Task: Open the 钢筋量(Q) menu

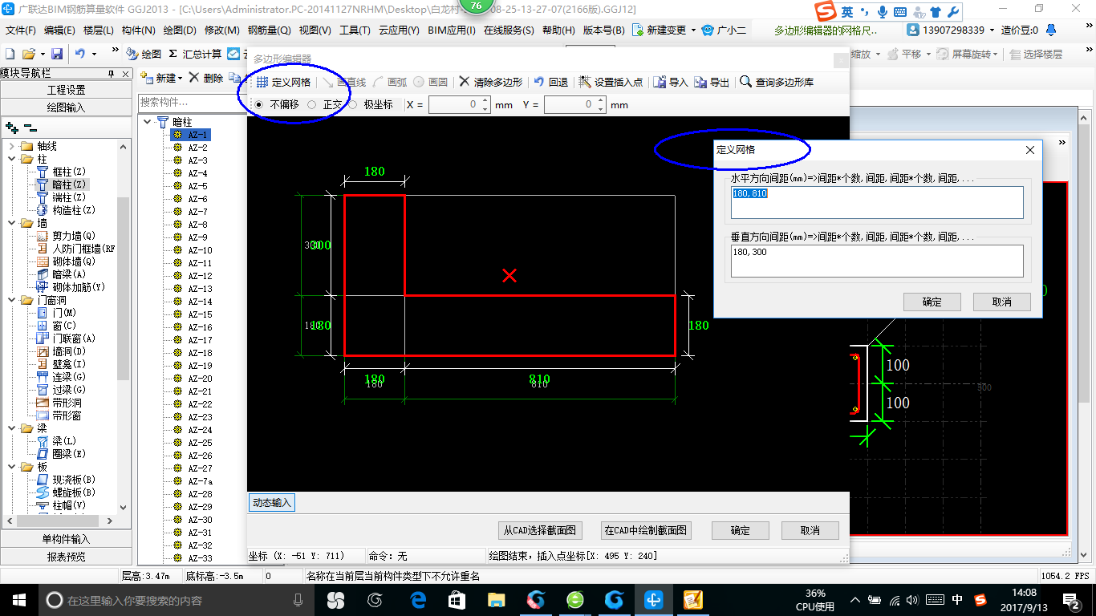Action: coord(269,30)
